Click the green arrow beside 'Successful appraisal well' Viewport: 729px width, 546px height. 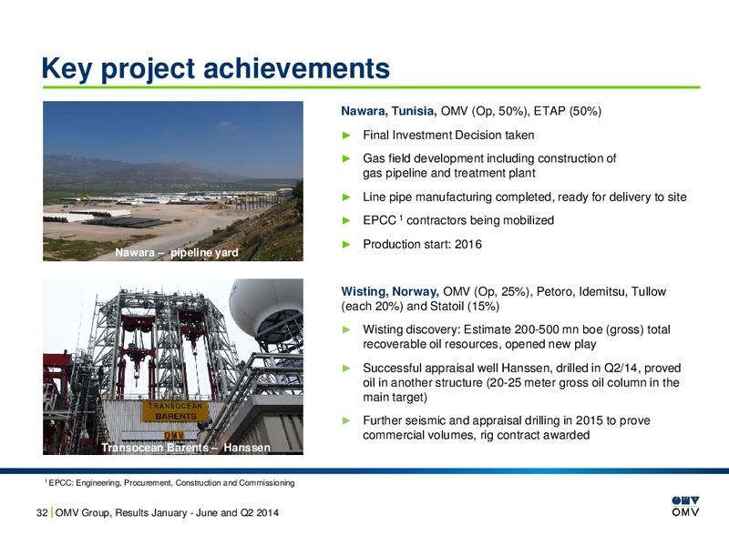coord(346,369)
